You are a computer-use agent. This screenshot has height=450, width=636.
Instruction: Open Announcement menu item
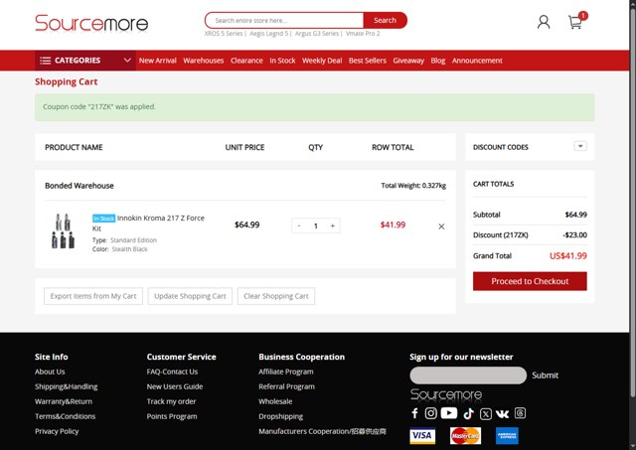[x=477, y=61]
